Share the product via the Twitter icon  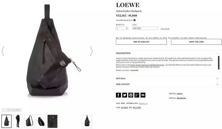[x=125, y=95]
